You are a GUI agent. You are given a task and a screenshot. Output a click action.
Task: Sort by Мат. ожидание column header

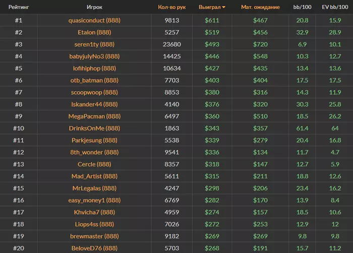point(260,8)
